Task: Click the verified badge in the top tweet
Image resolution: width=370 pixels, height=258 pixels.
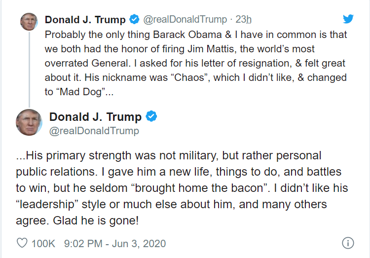Action: point(134,19)
